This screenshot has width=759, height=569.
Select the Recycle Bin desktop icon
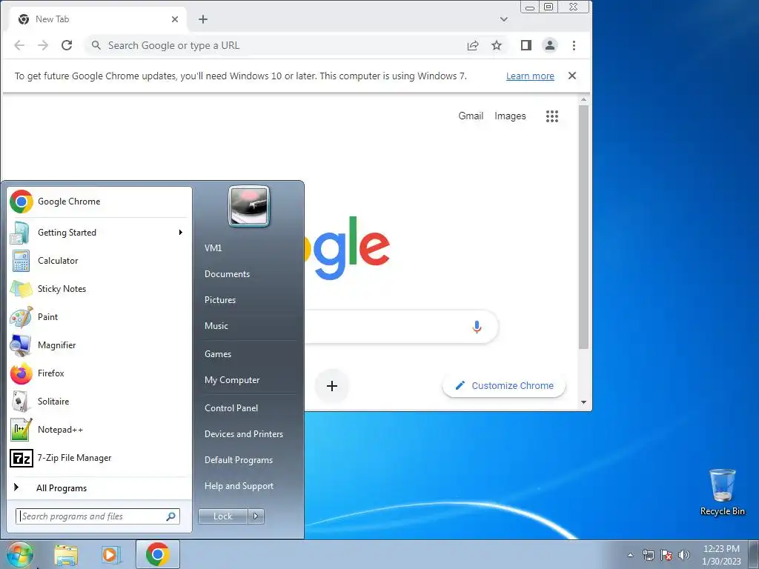722,492
